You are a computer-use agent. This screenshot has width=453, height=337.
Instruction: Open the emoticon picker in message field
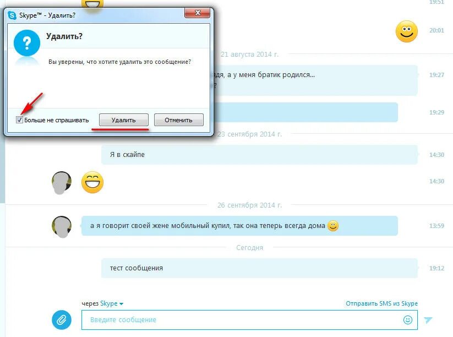point(408,320)
